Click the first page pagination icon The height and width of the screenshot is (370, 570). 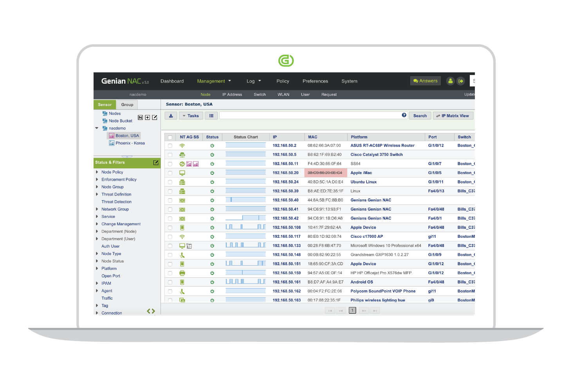coord(330,311)
